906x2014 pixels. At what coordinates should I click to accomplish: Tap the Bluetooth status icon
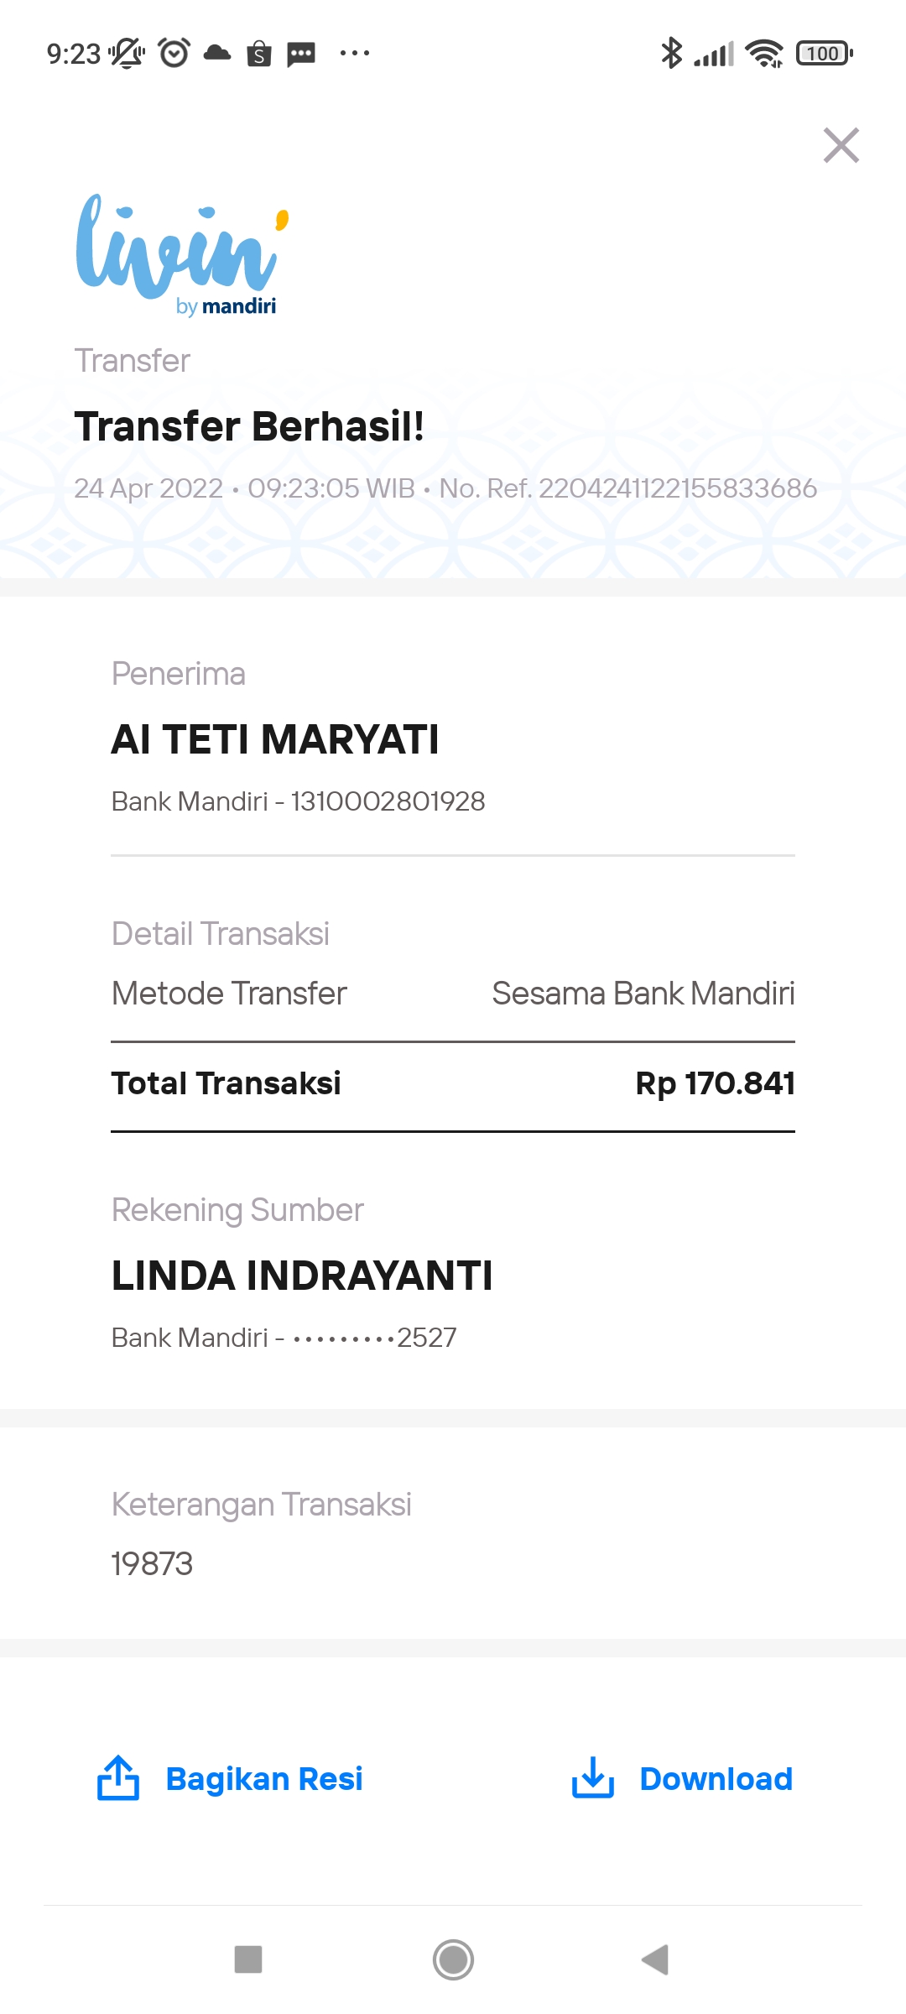pyautogui.click(x=672, y=53)
